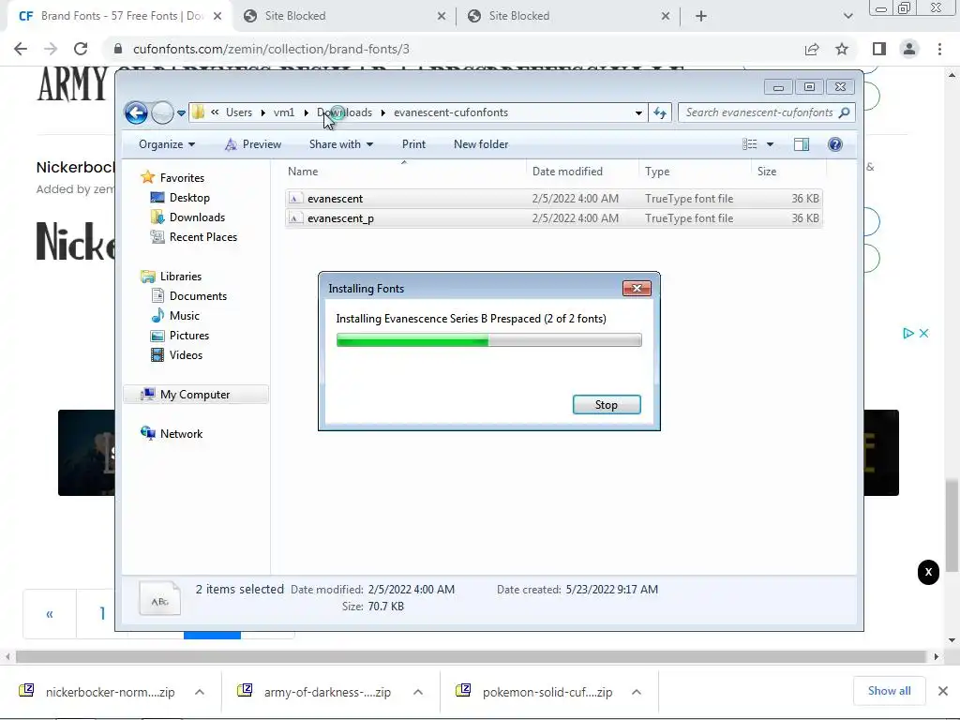Viewport: 960px width, 720px height.
Task: Open Documents library
Action: [x=198, y=295]
